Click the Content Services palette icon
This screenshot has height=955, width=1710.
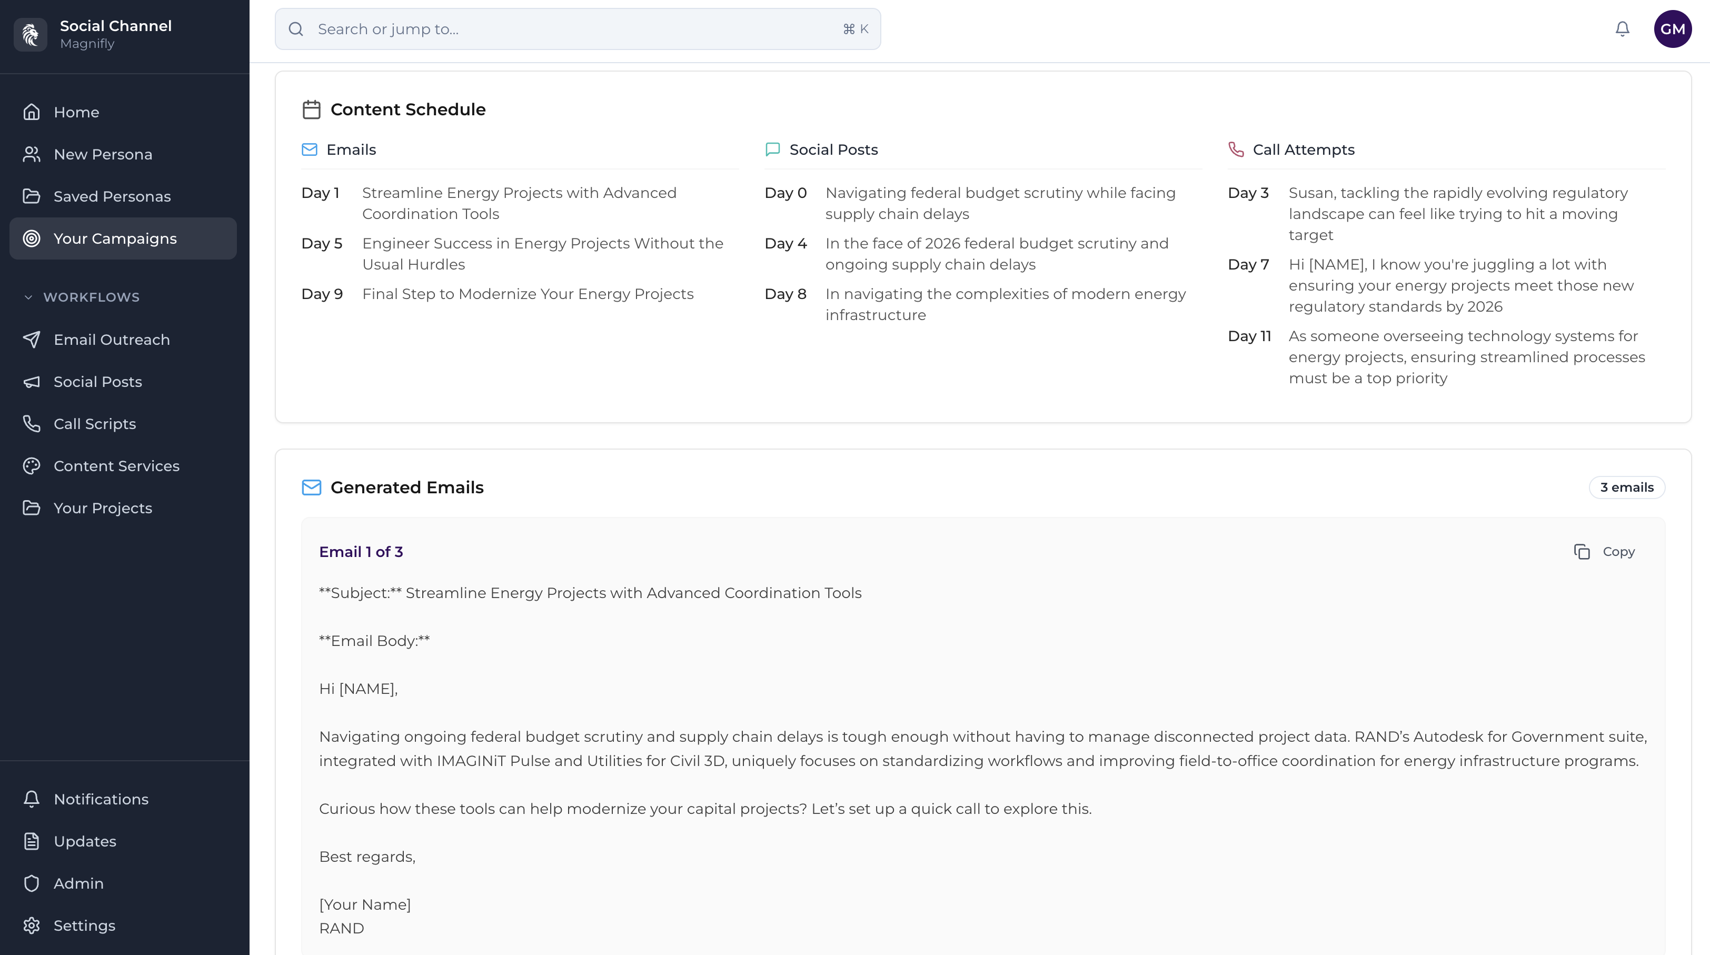click(x=31, y=466)
